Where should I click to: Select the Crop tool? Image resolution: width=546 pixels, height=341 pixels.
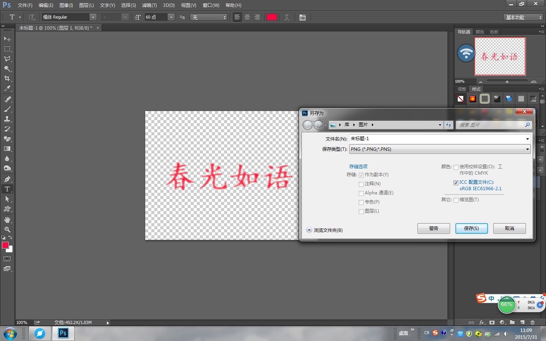point(7,78)
